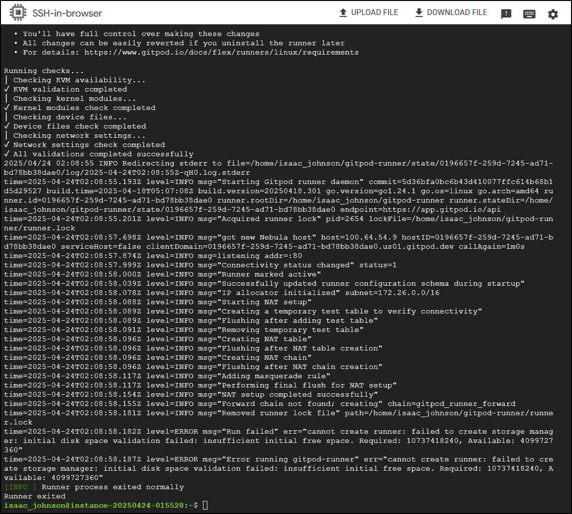Click the green [INFO ] tag
The height and width of the screenshot is (514, 572).
coord(20,487)
